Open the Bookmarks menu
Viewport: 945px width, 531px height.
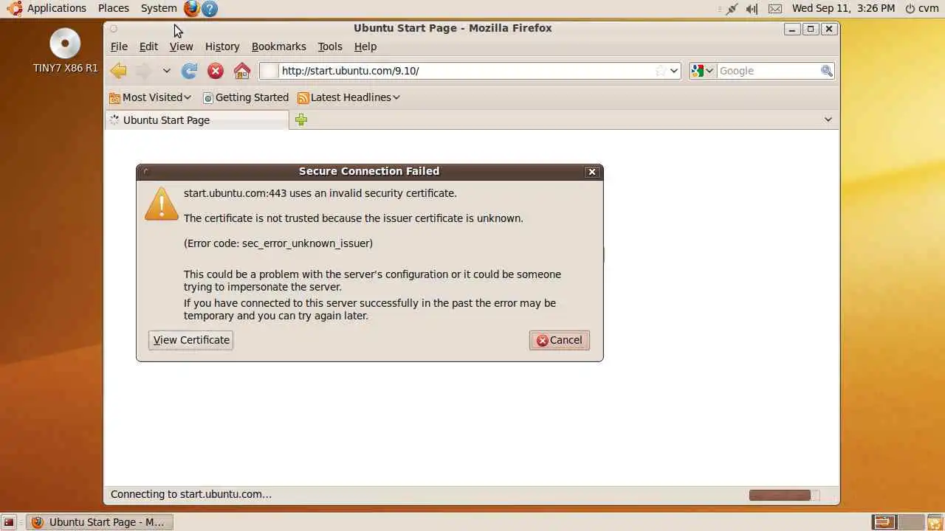(x=278, y=46)
